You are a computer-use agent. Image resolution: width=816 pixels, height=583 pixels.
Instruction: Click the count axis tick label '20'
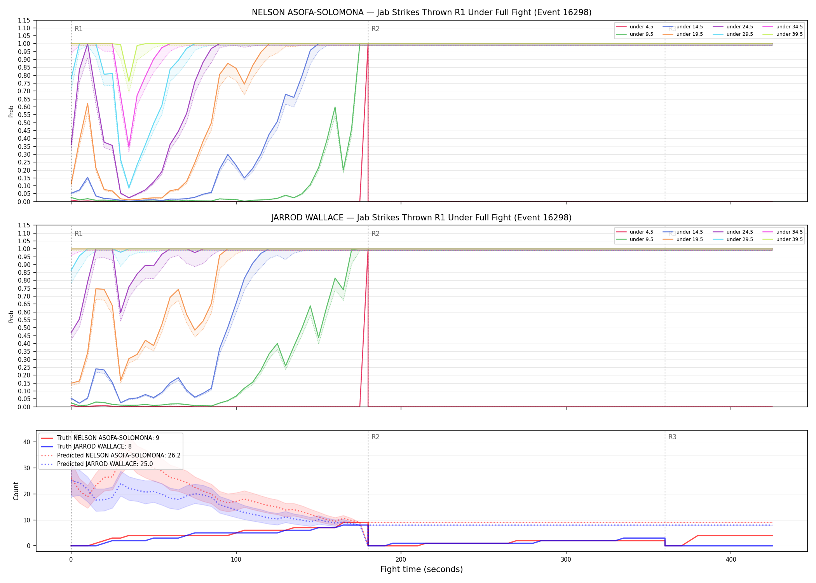pyautogui.click(x=27, y=494)
